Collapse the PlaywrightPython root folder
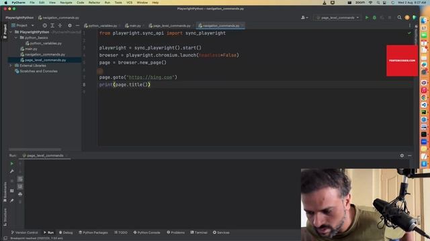This screenshot has width=430, height=241. 11,32
